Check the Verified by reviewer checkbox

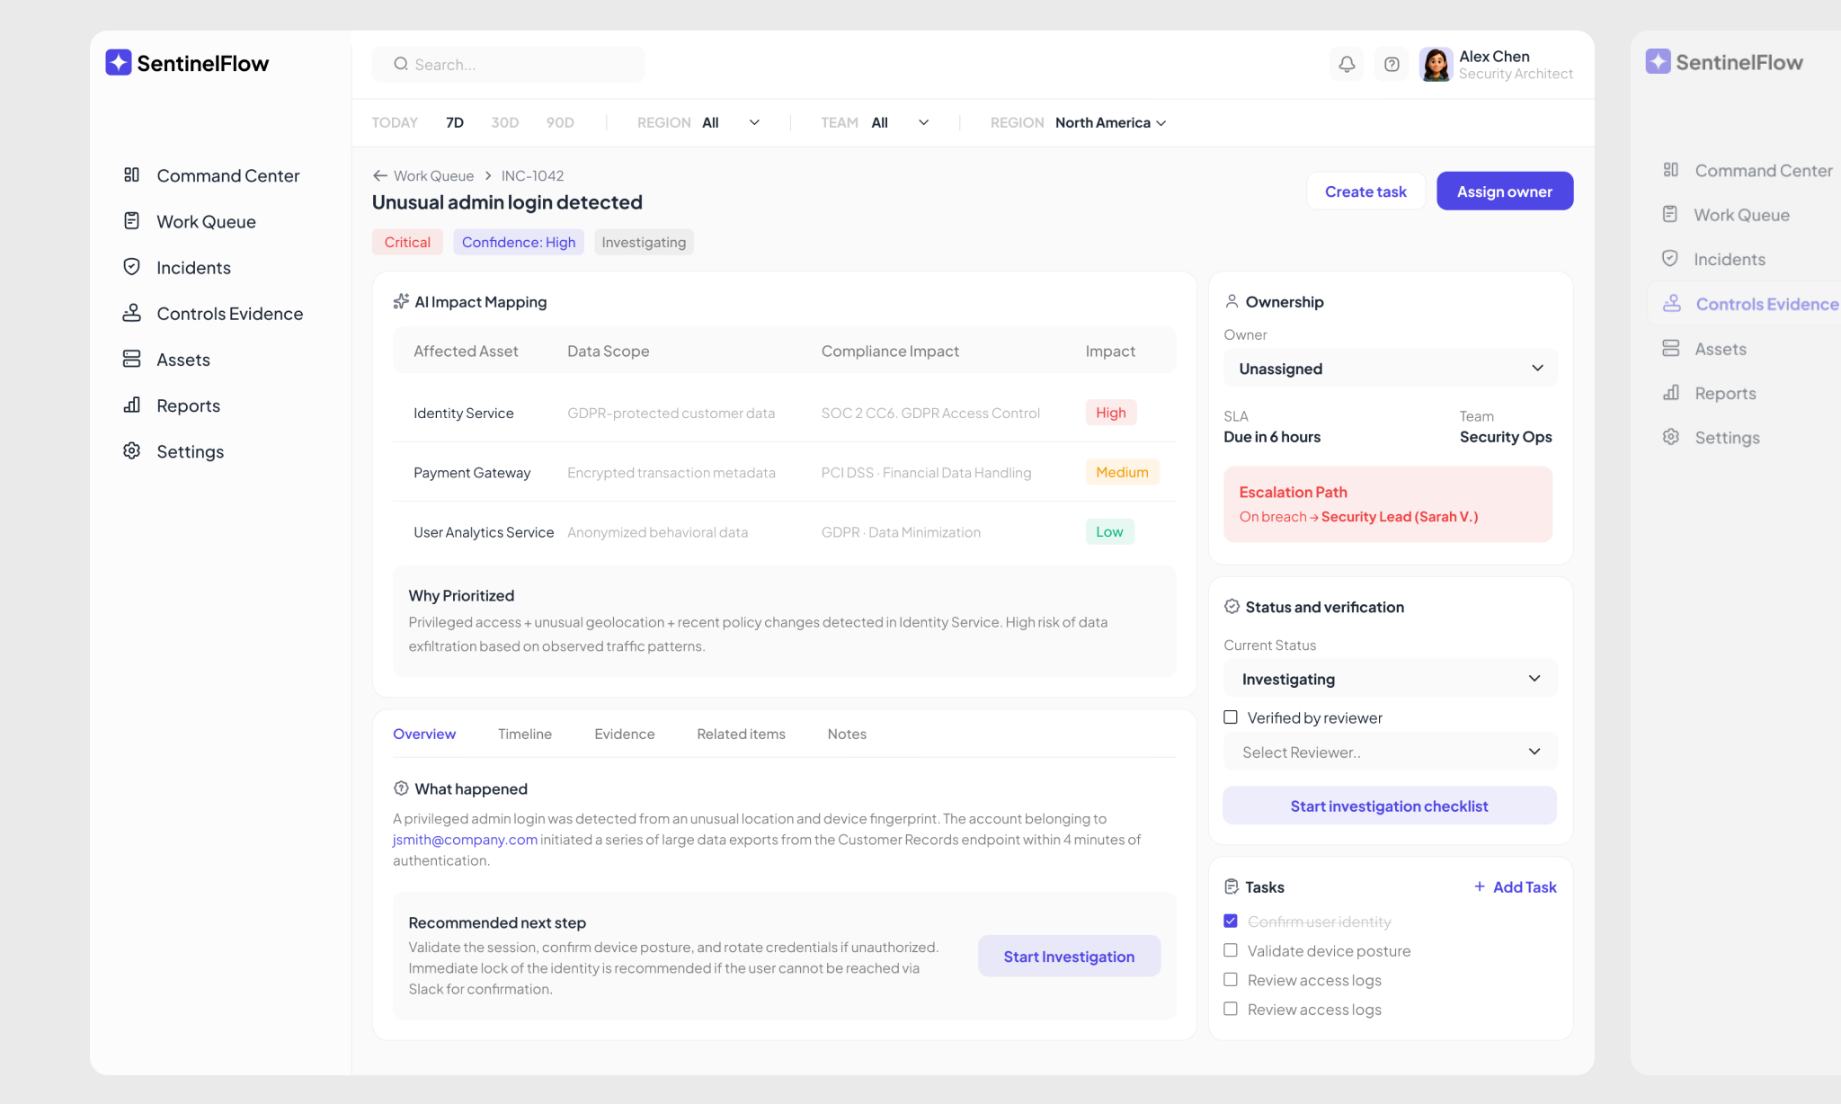[1231, 717]
